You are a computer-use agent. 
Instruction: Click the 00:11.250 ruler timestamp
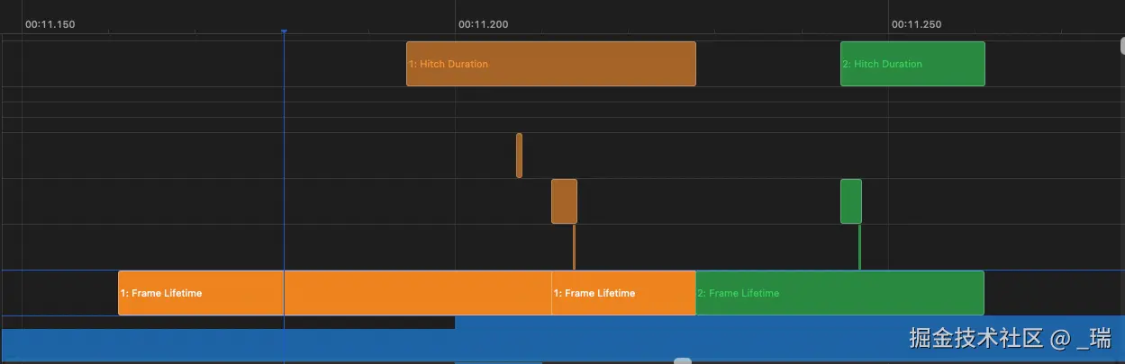pos(916,24)
